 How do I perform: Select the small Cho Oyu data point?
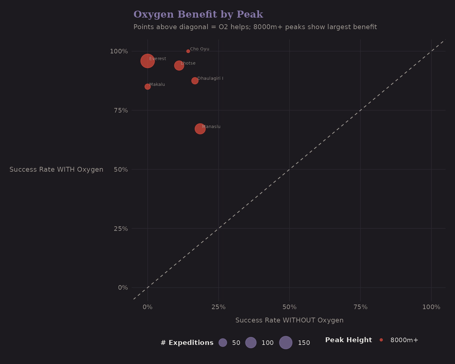pyautogui.click(x=188, y=51)
